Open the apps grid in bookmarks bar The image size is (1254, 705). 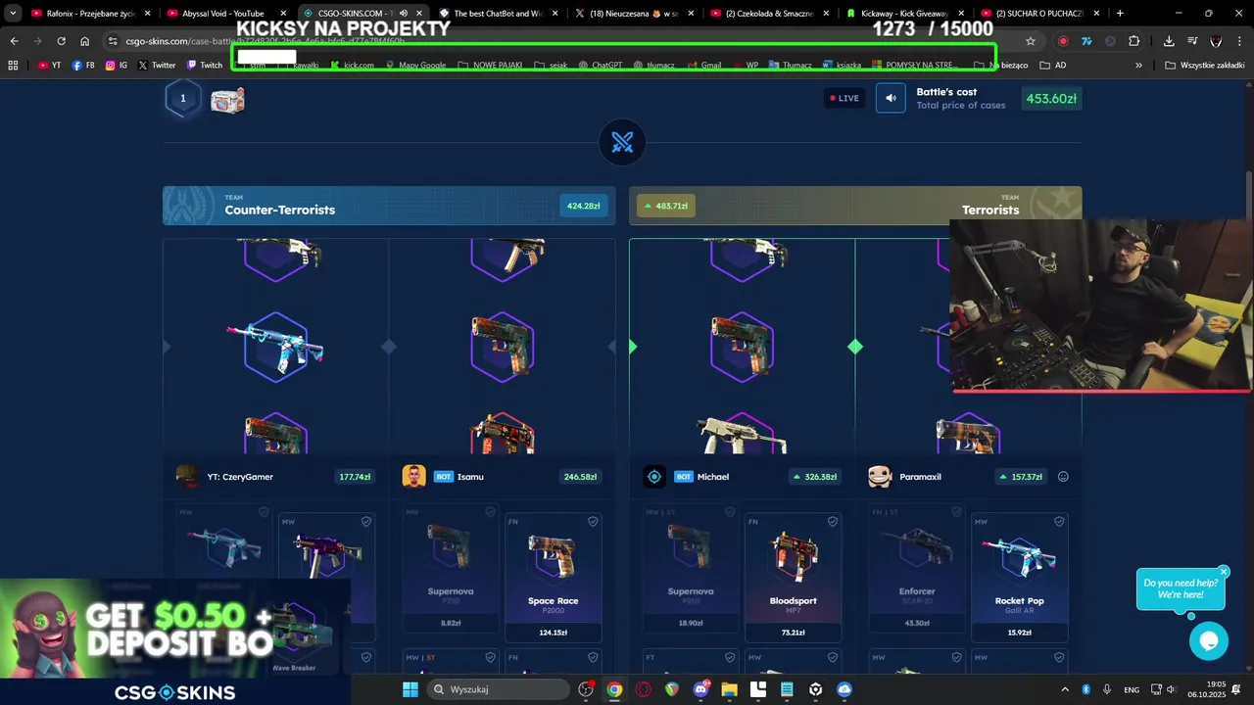pyautogui.click(x=13, y=66)
